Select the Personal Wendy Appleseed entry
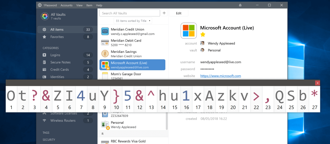This screenshot has width=330, height=144. 132,125
